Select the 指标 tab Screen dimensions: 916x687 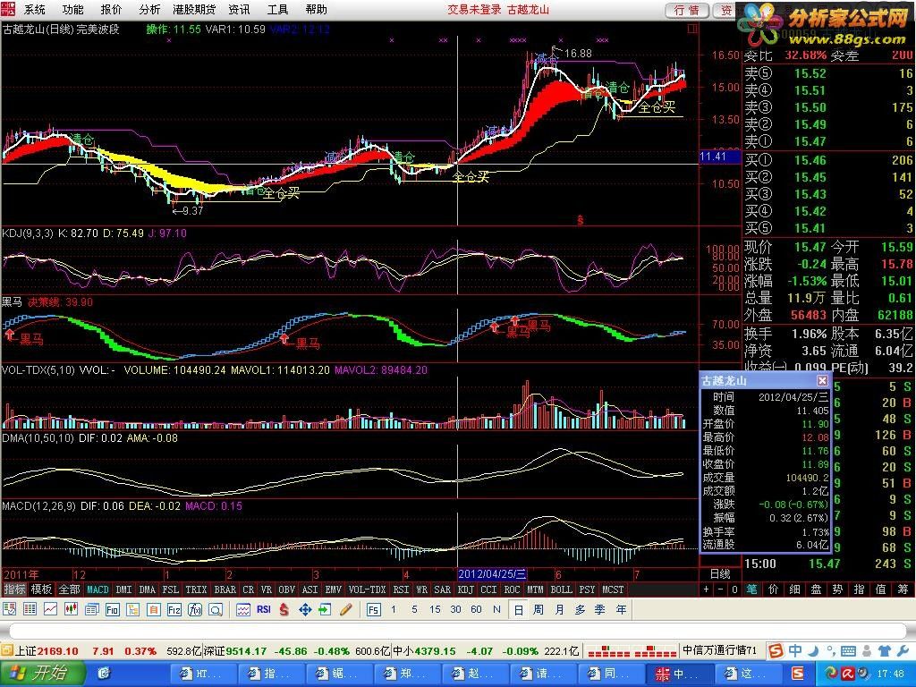[x=14, y=589]
